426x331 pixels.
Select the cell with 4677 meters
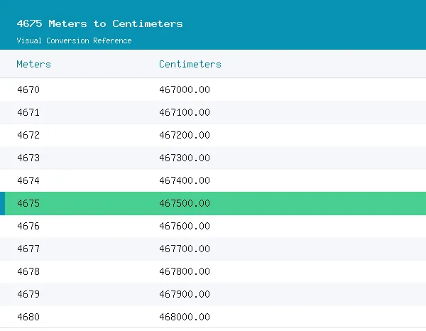coord(28,249)
